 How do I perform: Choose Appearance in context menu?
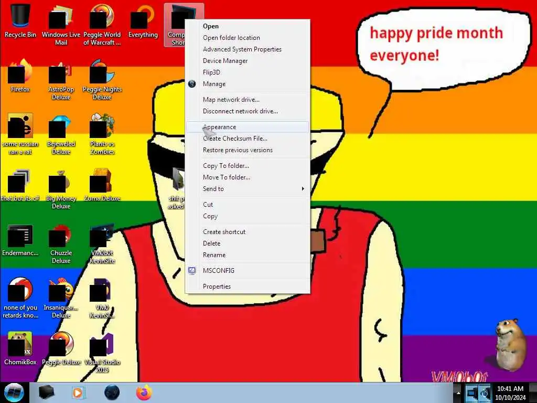[248, 127]
